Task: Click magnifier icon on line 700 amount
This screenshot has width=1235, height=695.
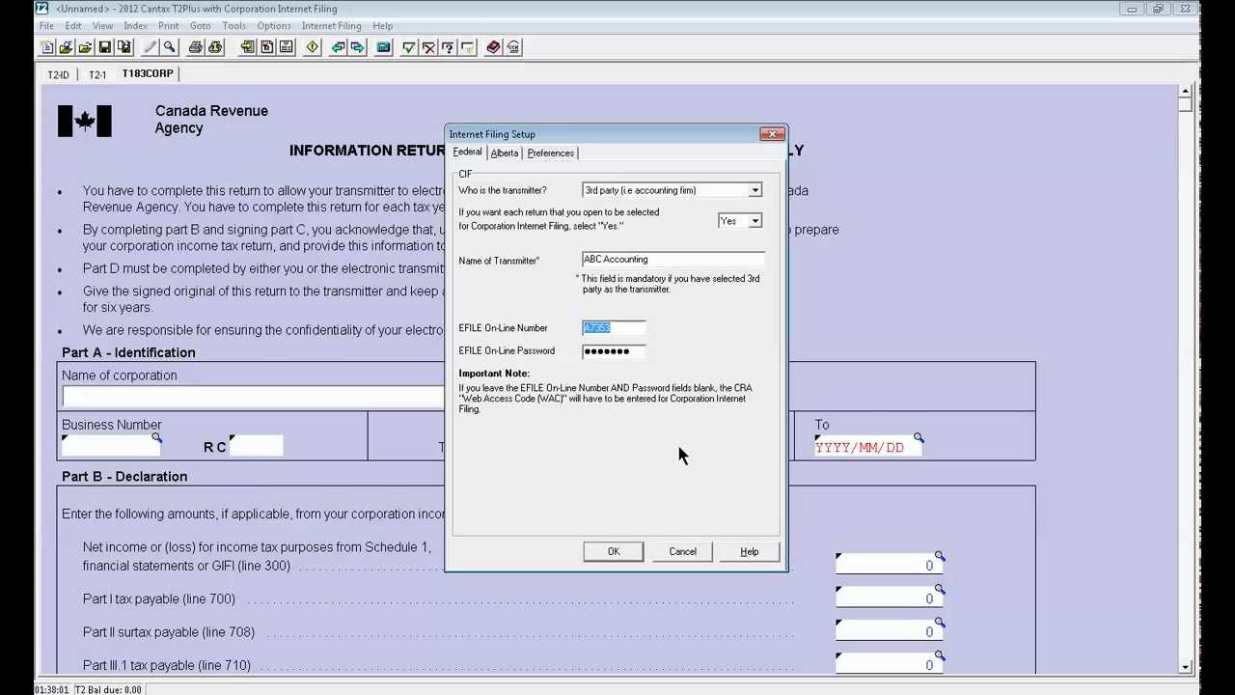Action: 940,590
